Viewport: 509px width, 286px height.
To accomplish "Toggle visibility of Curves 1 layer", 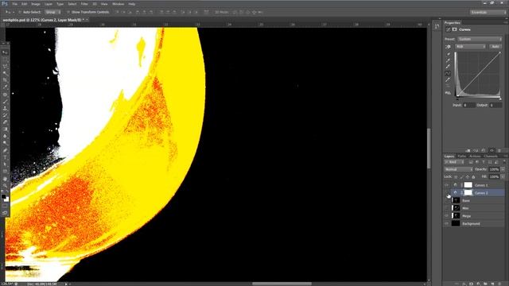I will [x=447, y=185].
